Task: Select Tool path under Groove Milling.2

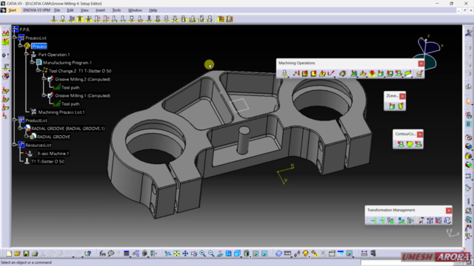Action: (70, 87)
